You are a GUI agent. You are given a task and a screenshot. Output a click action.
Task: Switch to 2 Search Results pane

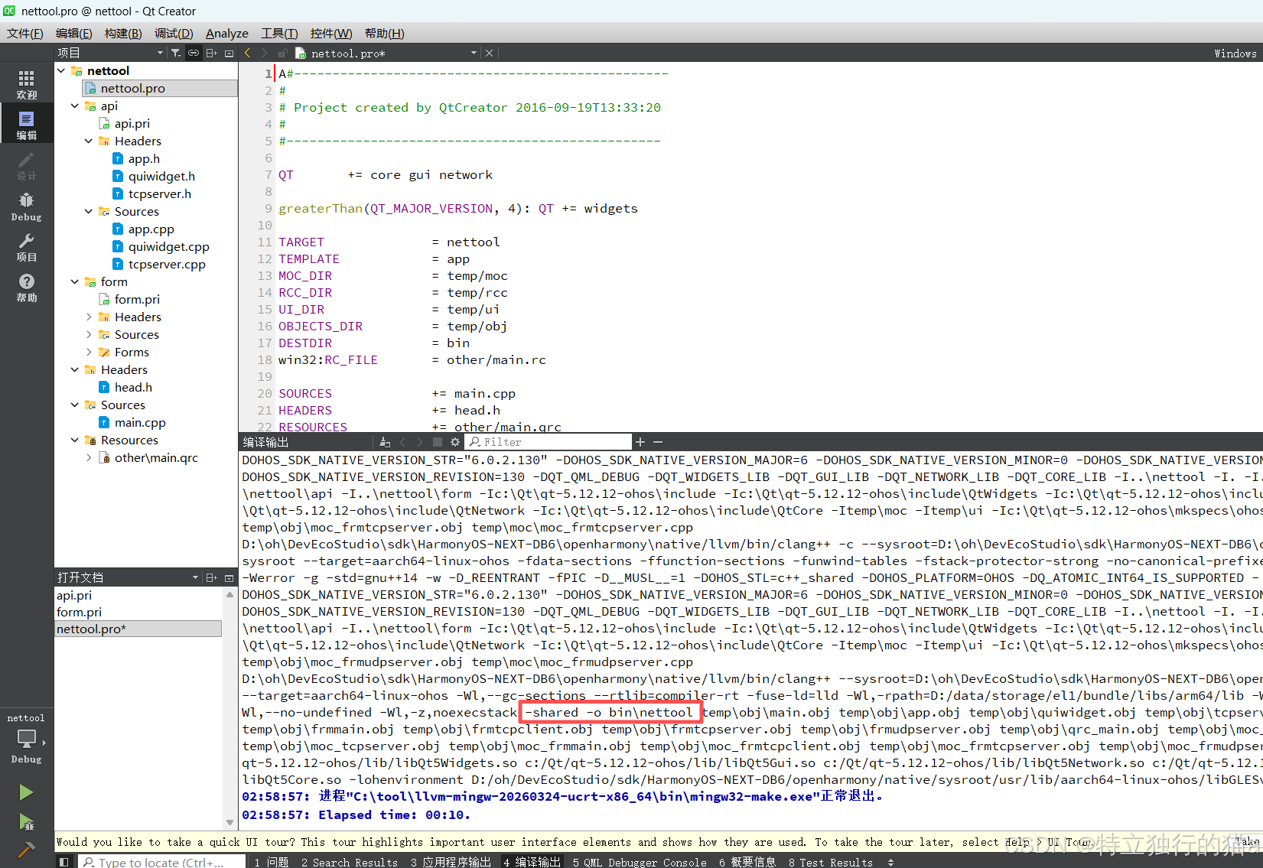tap(350, 862)
